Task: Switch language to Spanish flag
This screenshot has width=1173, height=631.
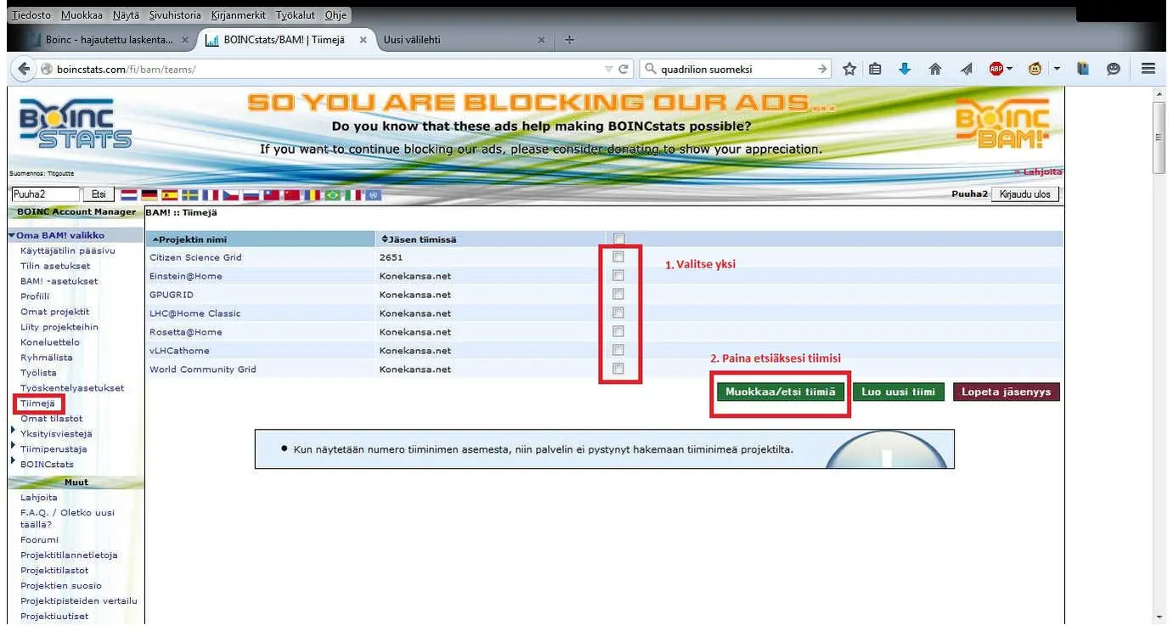Action: pyautogui.click(x=170, y=194)
